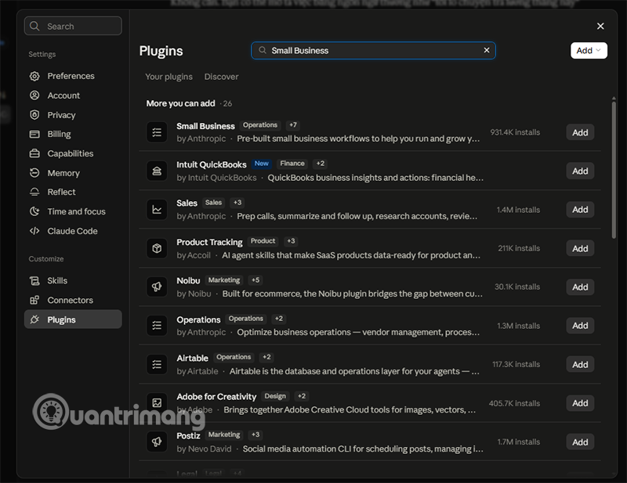Open the Account settings page
The height and width of the screenshot is (483, 627).
coord(73,96)
